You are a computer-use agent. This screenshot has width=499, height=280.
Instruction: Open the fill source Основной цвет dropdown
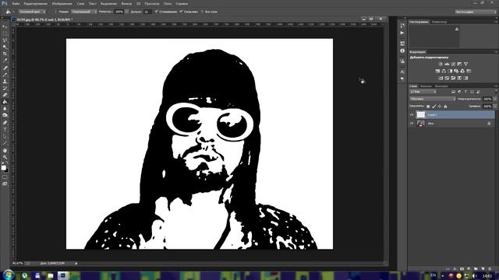[32, 12]
